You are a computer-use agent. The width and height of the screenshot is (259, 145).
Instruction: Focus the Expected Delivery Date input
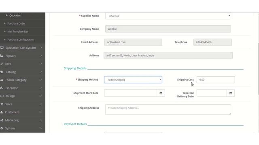[212, 93]
